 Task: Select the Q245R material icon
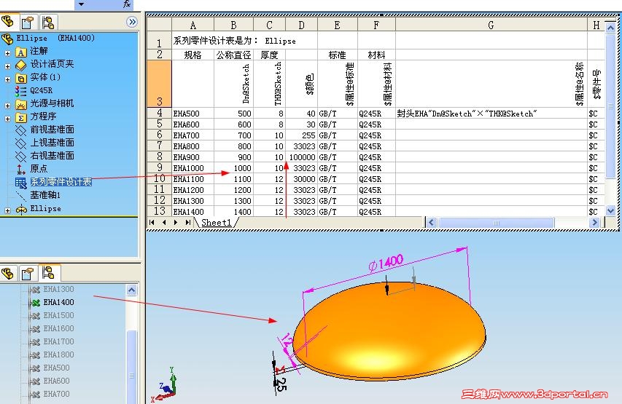click(21, 91)
